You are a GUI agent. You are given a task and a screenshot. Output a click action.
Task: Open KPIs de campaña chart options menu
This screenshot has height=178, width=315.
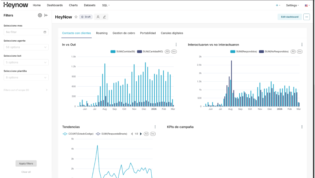(302, 127)
